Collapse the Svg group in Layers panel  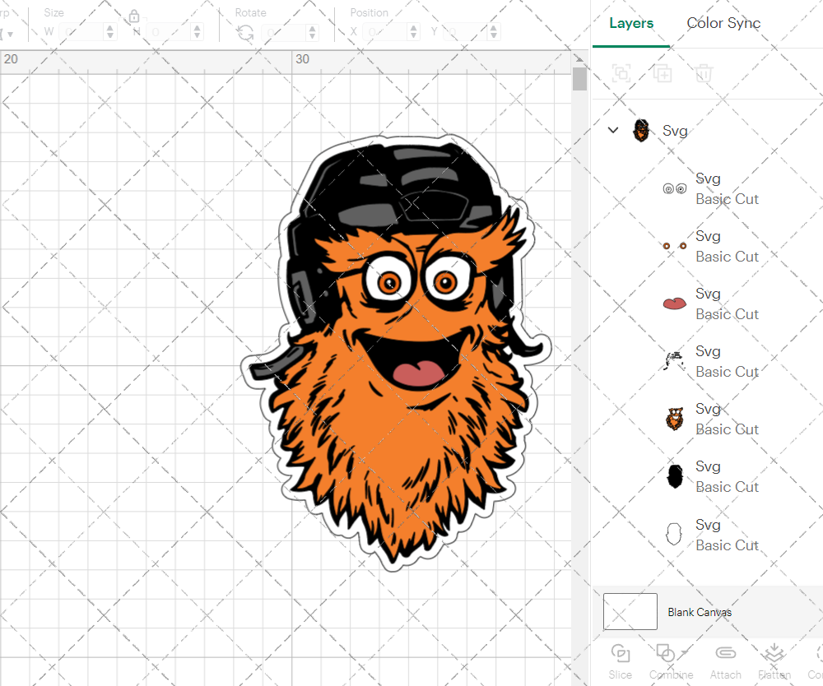[x=612, y=130]
